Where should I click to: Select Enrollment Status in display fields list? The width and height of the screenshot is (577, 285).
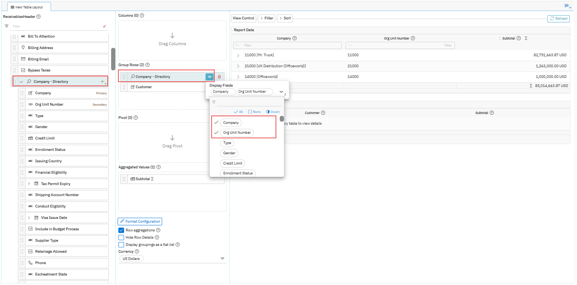(x=238, y=173)
